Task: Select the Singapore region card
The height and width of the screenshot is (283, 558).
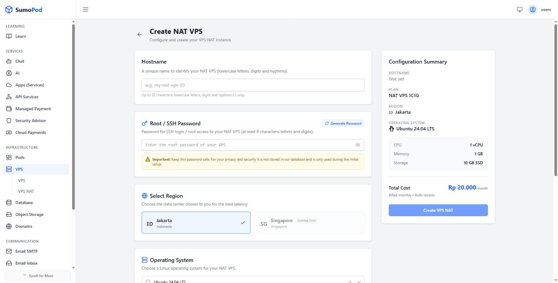Action: click(310, 223)
